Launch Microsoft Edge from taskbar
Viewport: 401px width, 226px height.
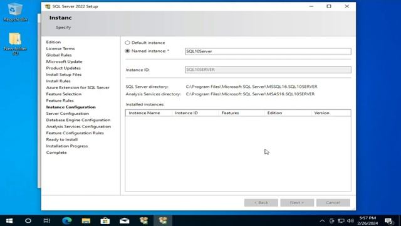point(67,220)
